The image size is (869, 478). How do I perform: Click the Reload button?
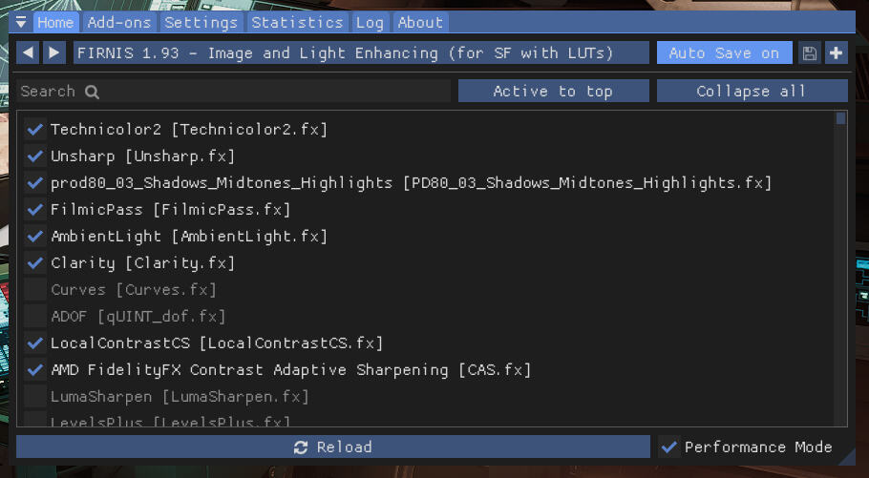click(332, 447)
